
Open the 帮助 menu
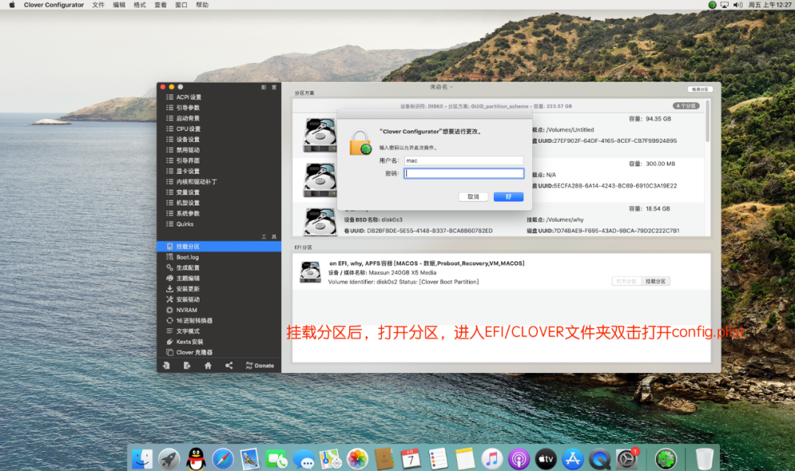202,4
